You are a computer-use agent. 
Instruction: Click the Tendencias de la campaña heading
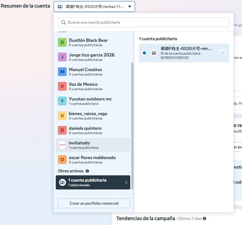click(x=145, y=218)
